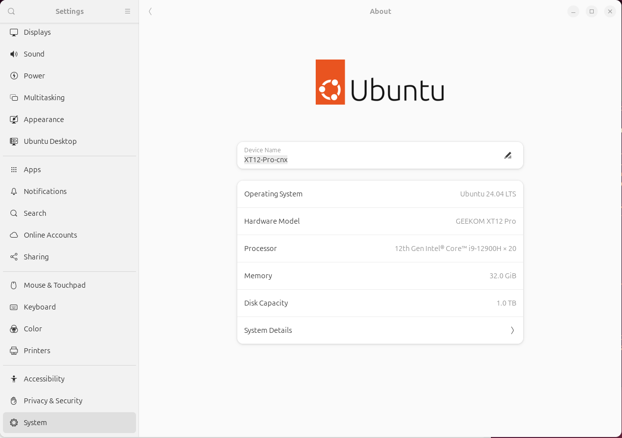Click the Privacy & Security hand icon

[14, 401]
